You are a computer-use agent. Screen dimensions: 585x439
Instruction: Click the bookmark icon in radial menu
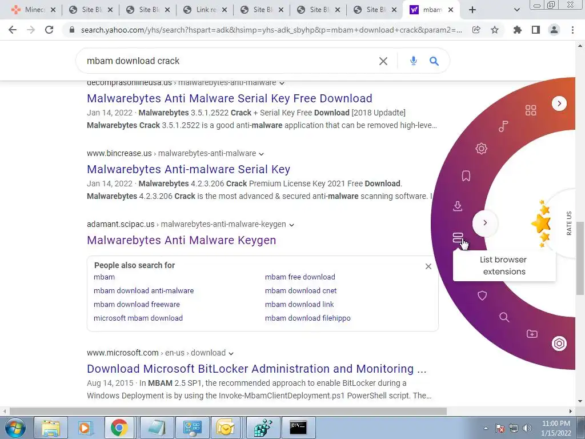(x=466, y=176)
